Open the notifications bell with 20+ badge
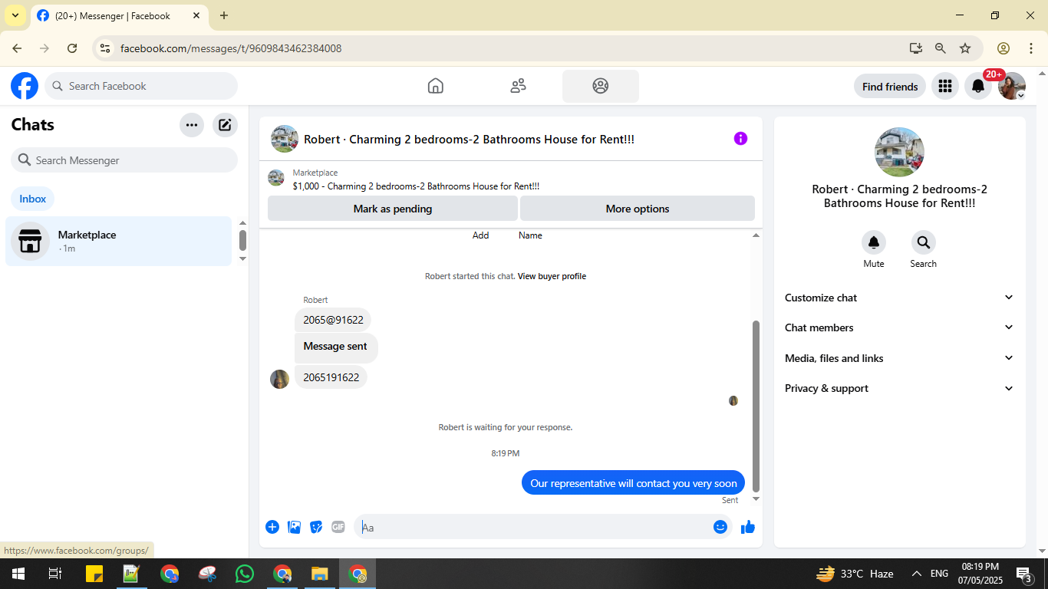The height and width of the screenshot is (589, 1048). coord(978,87)
